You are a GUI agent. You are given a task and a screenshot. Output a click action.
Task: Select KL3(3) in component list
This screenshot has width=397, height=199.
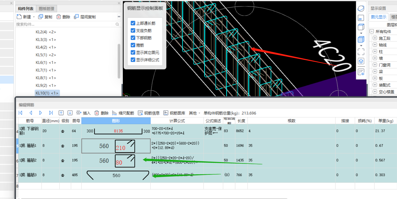click(x=46, y=40)
